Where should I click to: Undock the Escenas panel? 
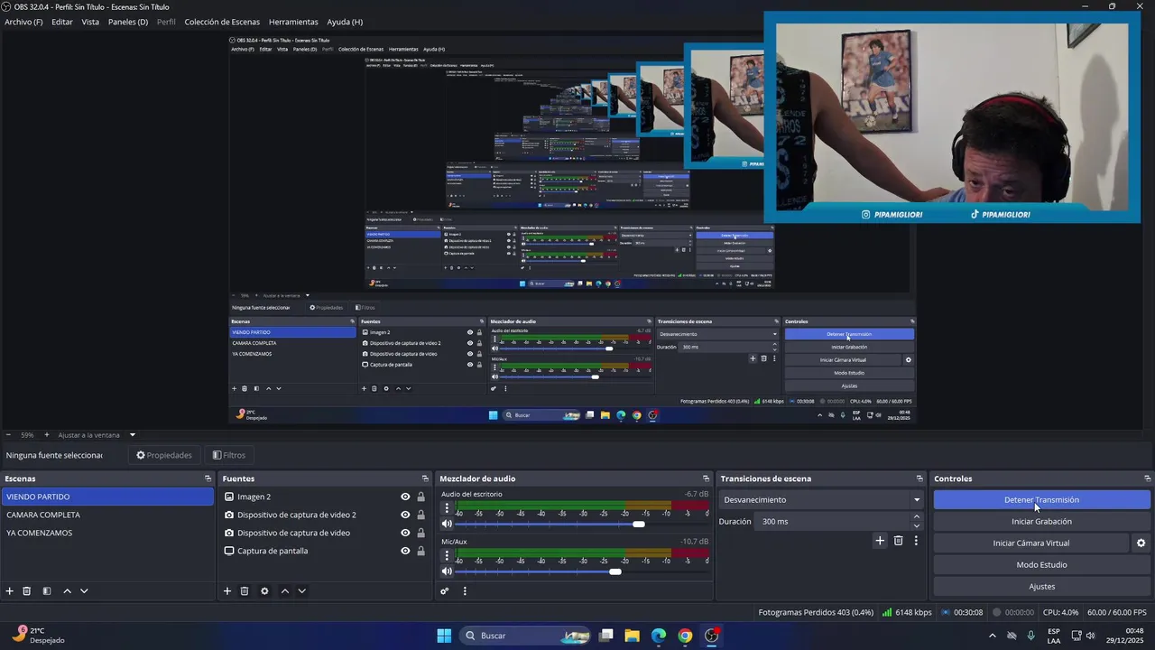(208, 478)
